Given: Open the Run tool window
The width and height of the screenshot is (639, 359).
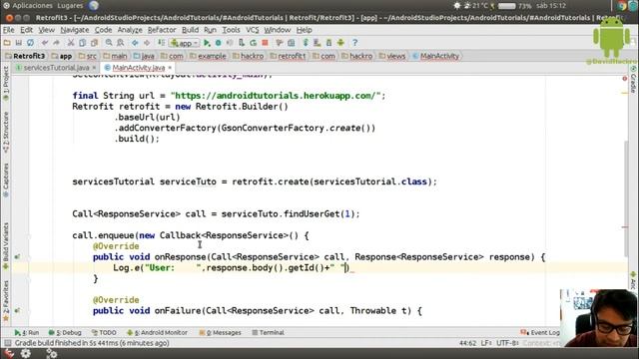Looking at the screenshot, I should (27, 332).
